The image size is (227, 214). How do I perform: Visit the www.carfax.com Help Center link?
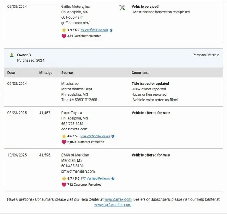coord(118,199)
